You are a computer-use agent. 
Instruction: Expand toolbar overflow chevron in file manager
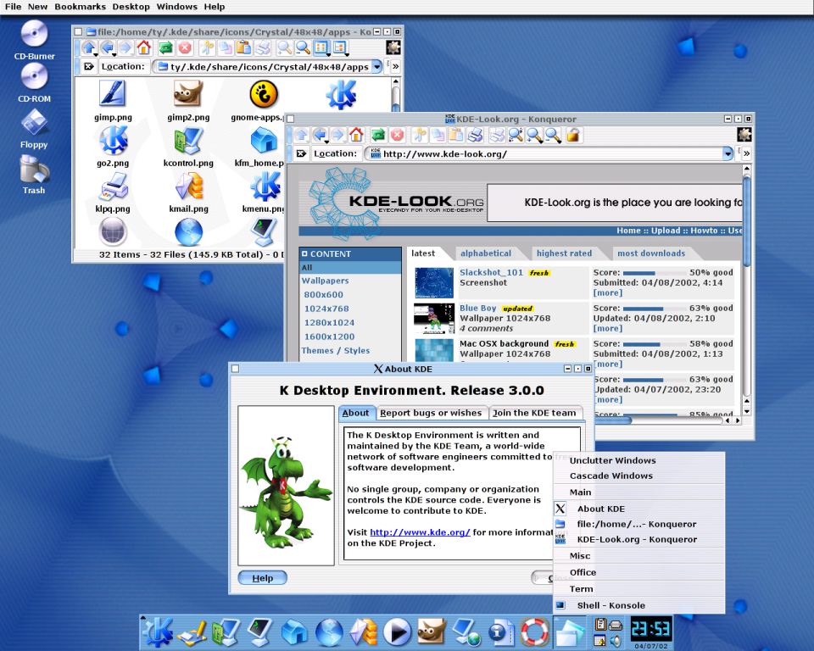(x=396, y=66)
